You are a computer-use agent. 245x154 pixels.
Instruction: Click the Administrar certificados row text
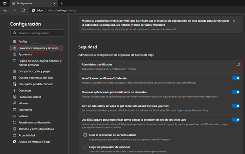tap(97, 64)
